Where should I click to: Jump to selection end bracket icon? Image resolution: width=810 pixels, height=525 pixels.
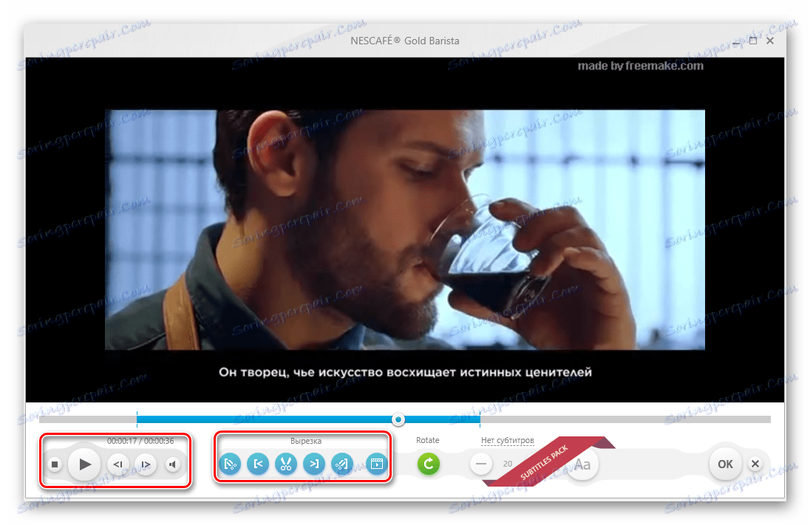(313, 464)
